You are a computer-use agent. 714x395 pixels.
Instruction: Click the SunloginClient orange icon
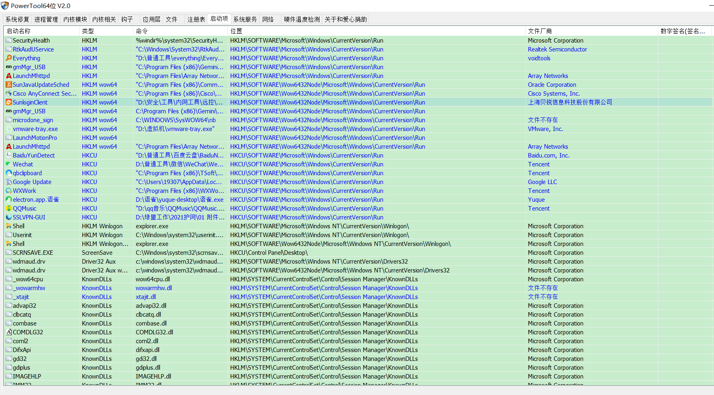point(9,102)
